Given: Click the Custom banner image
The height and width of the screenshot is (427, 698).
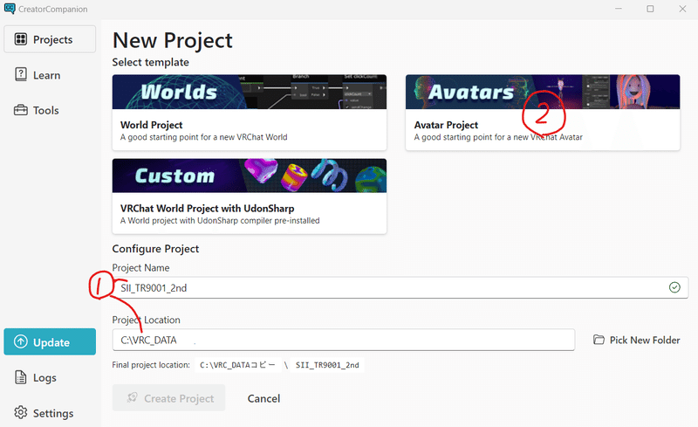Looking at the screenshot, I should pos(250,176).
